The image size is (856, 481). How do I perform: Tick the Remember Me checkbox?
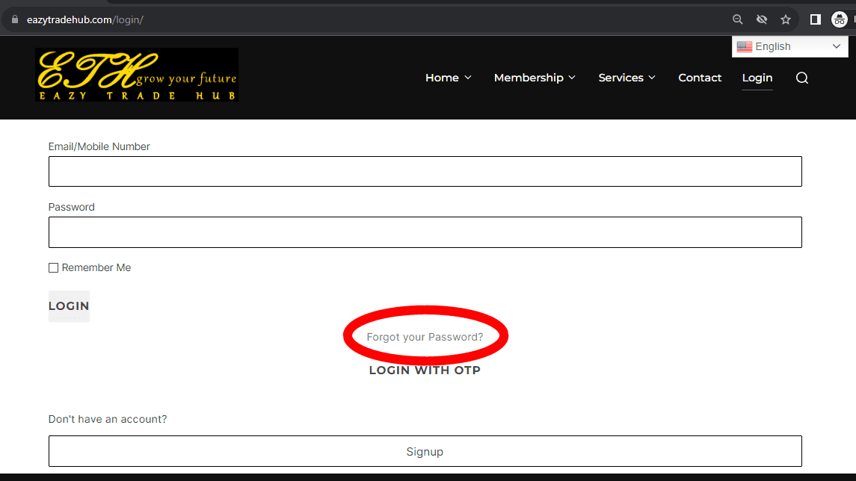pos(53,267)
